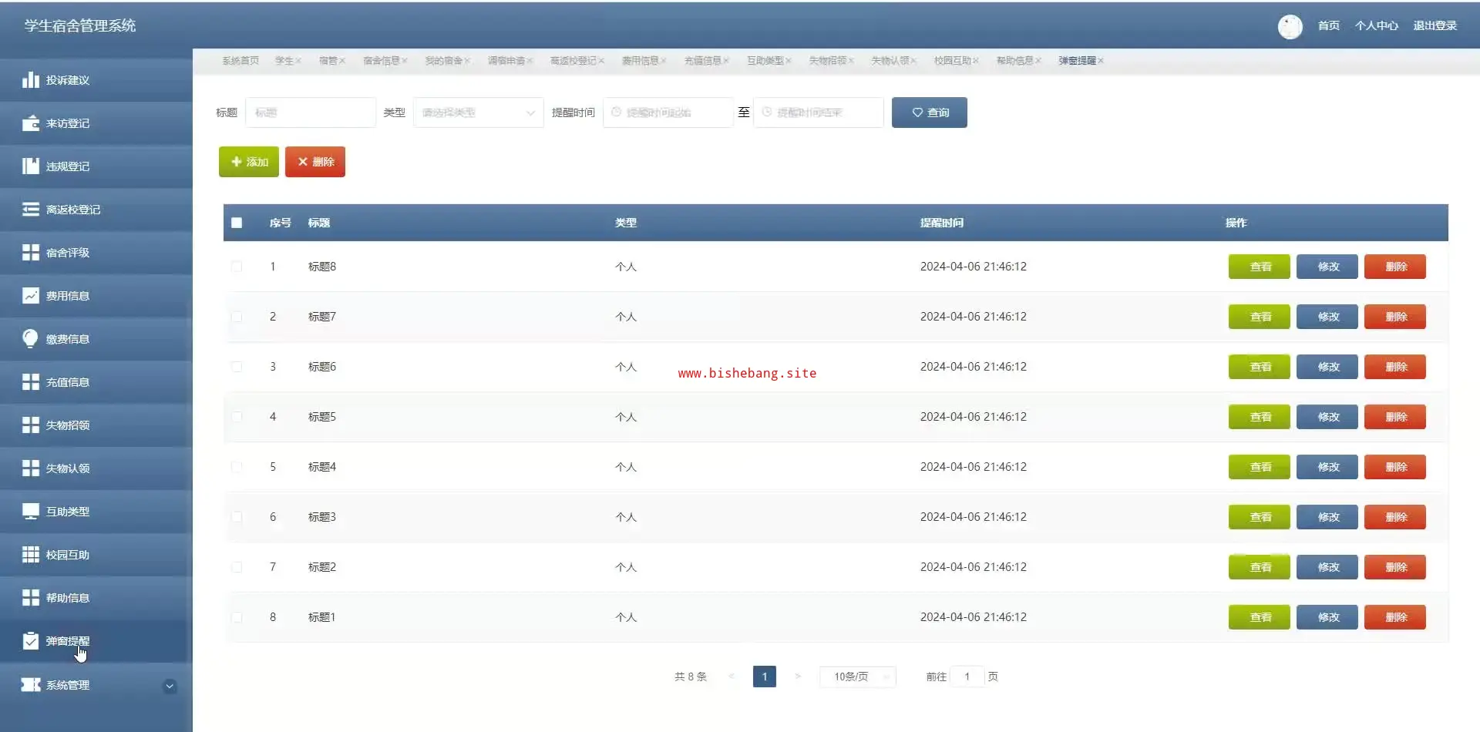This screenshot has height=732, width=1480.
Task: Click the 提醒时间 end time field
Action: 819,112
